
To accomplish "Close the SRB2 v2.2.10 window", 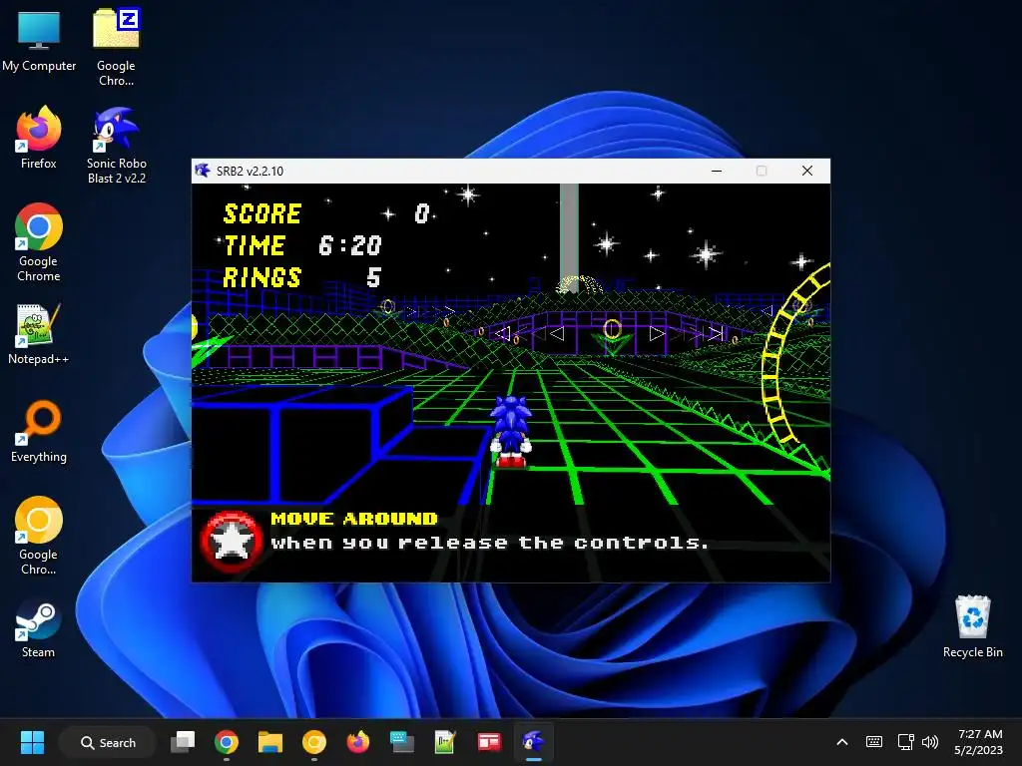I will [806, 171].
